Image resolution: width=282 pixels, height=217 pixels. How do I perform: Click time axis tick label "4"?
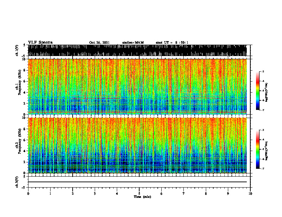117,194
